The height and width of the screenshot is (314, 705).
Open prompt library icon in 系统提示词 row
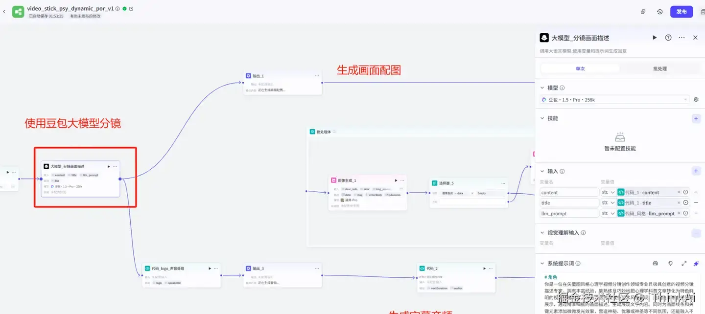pos(656,264)
